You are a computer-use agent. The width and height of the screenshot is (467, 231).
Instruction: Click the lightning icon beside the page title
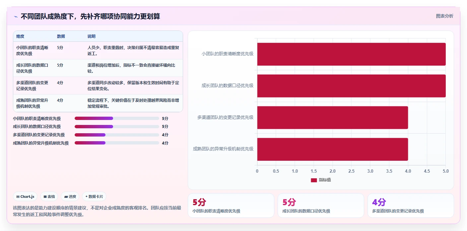pos(16,16)
